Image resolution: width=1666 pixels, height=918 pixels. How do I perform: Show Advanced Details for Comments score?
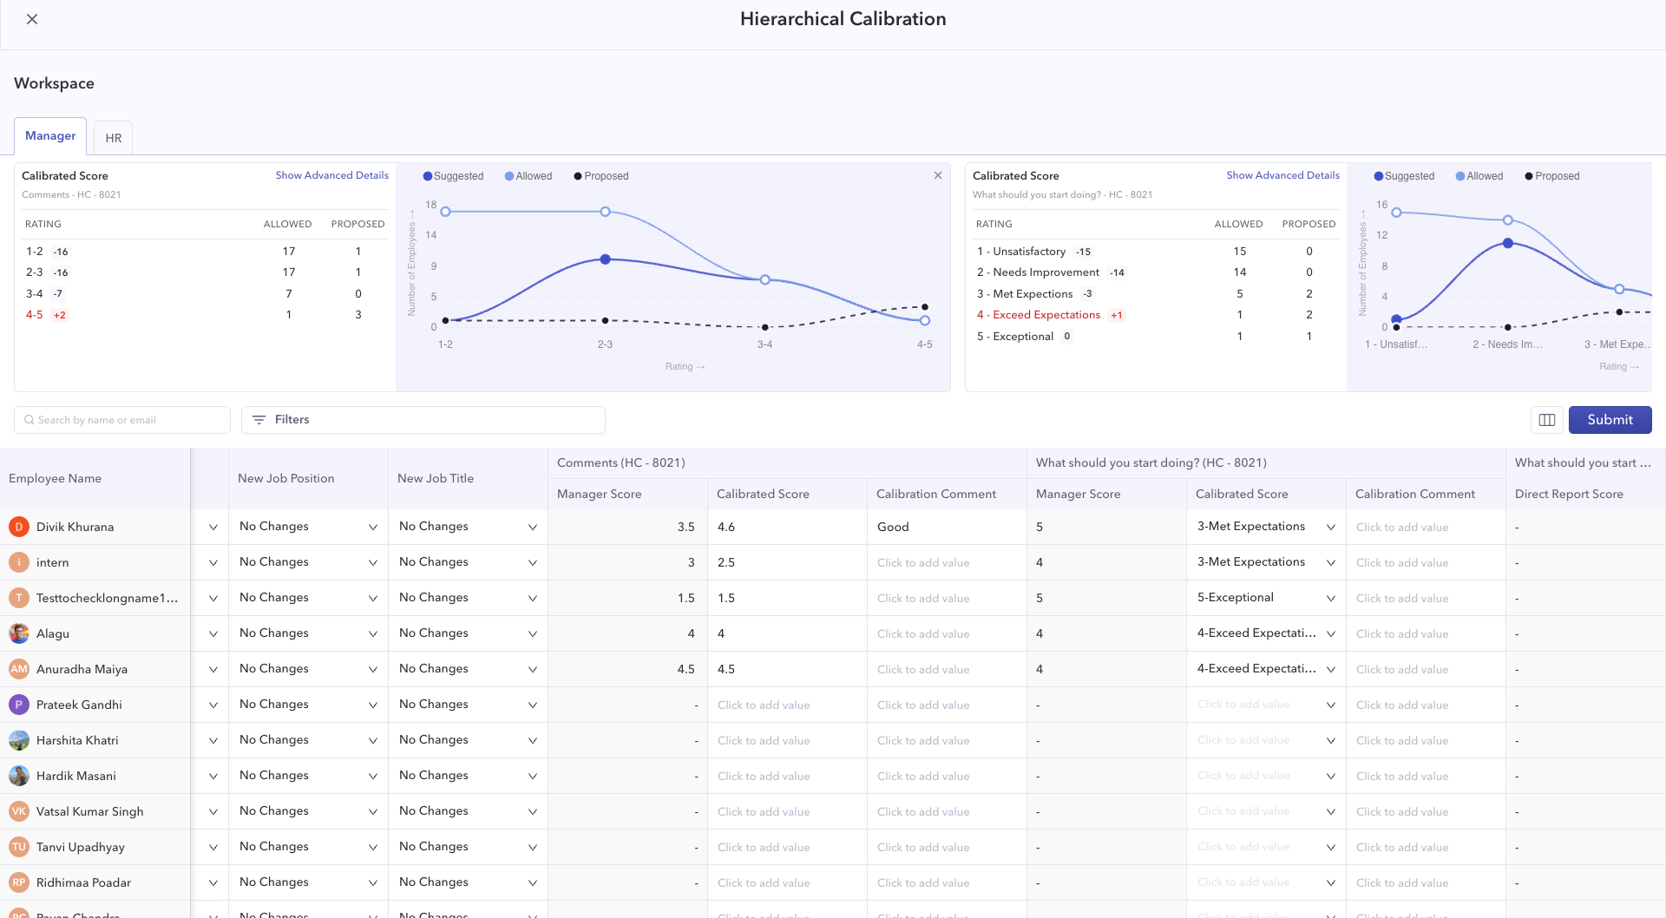pos(332,175)
